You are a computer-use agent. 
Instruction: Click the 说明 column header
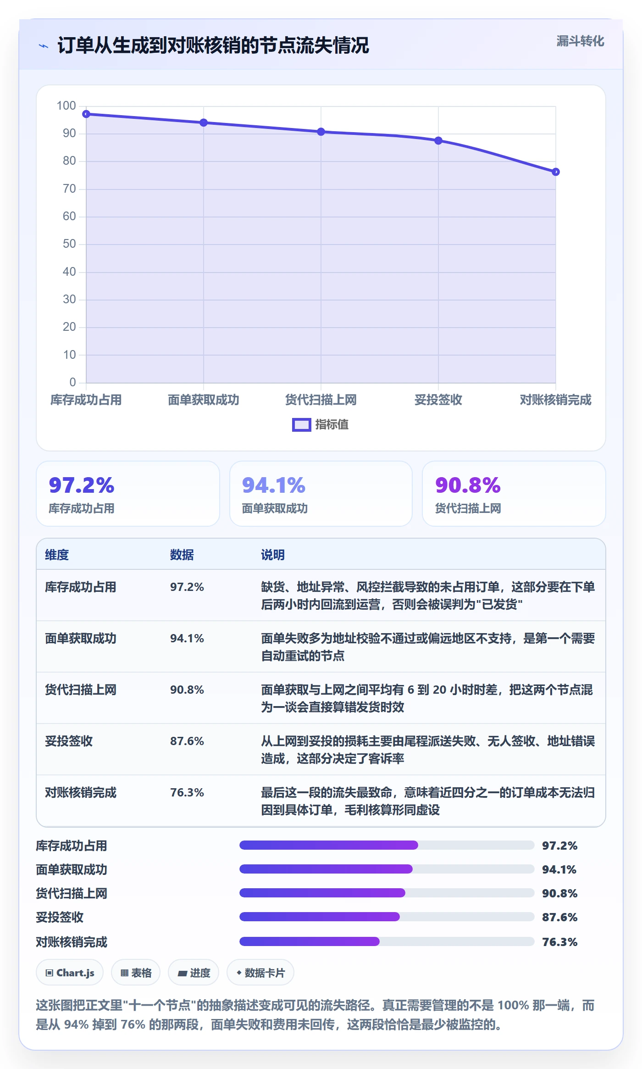tap(273, 555)
